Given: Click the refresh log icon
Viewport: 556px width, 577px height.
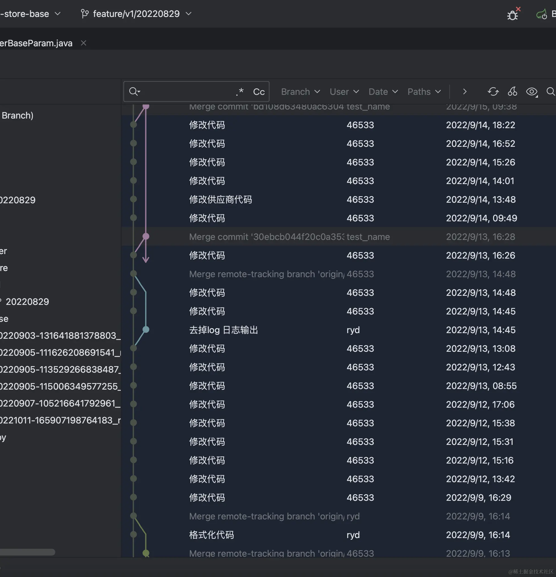Looking at the screenshot, I should pos(493,91).
